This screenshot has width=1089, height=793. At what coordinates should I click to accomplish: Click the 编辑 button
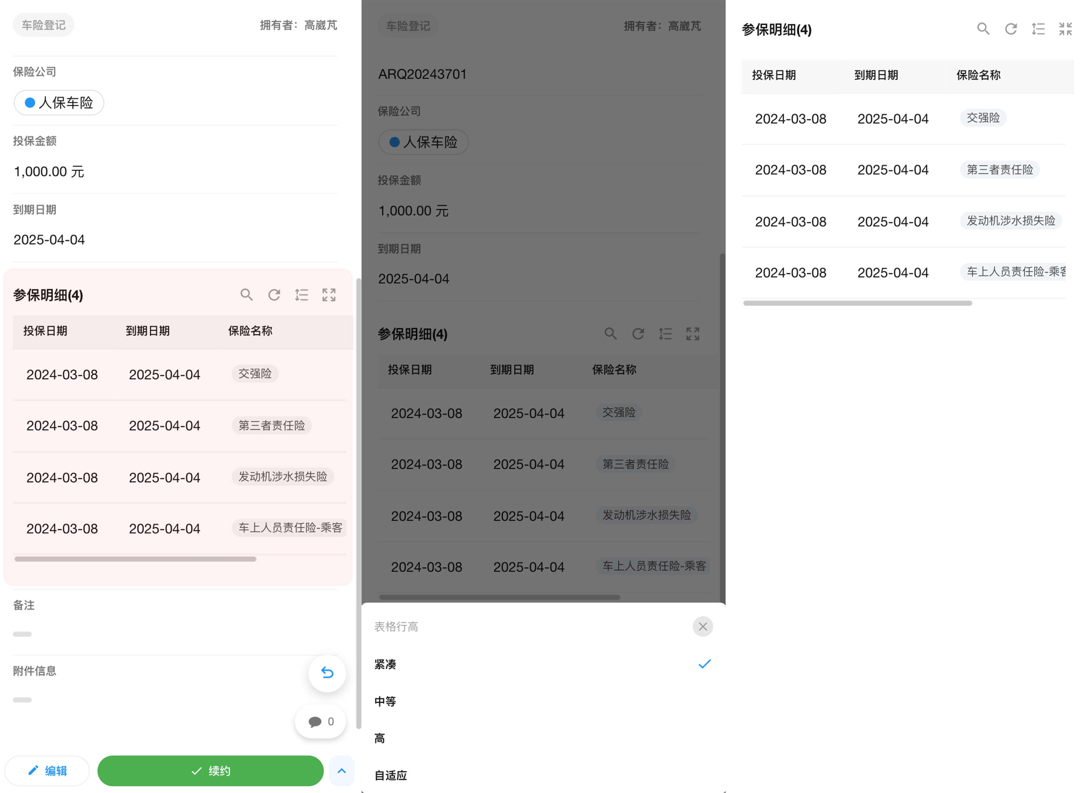coord(47,771)
